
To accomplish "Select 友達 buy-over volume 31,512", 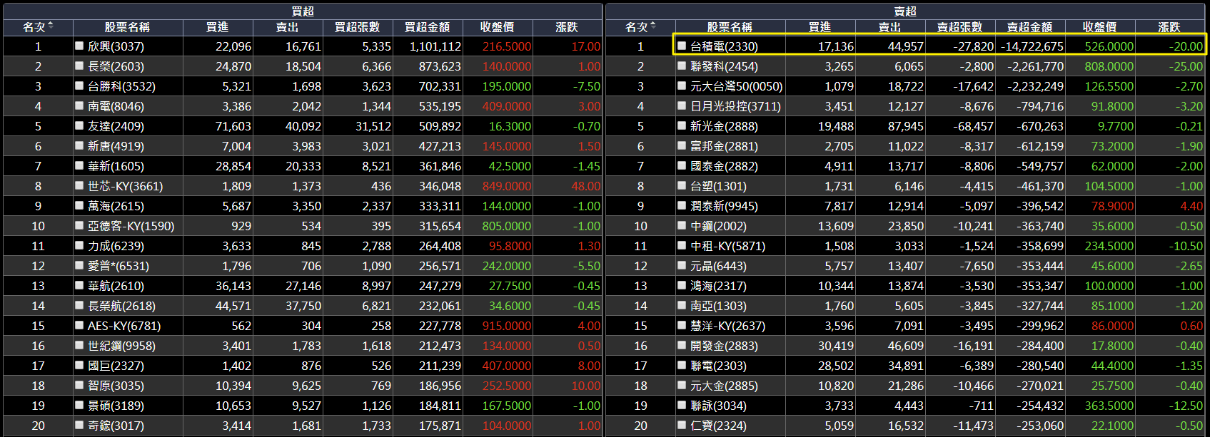I will tap(373, 126).
